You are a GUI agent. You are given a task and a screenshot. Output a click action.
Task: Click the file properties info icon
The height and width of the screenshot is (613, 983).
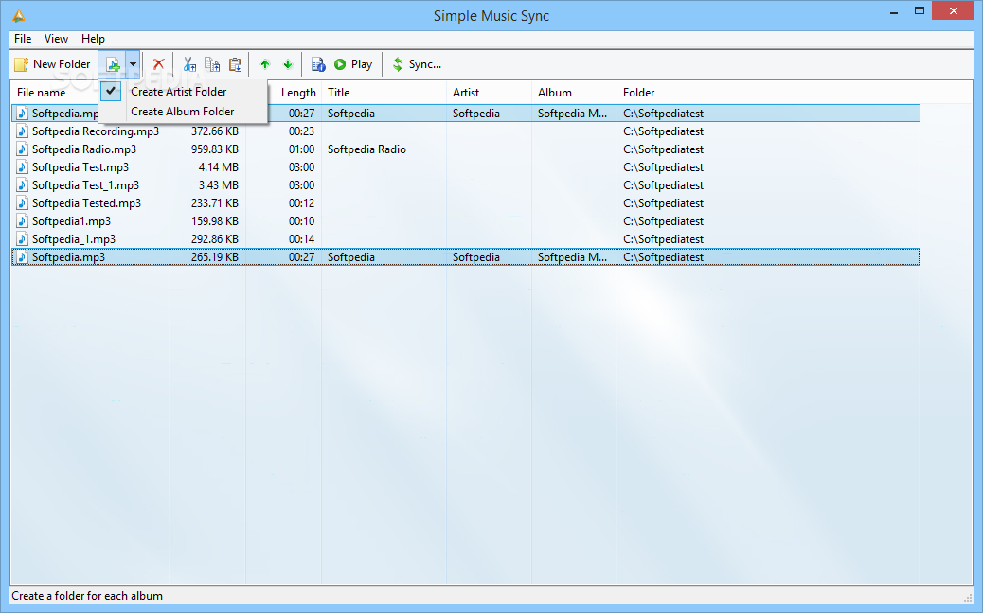(318, 64)
